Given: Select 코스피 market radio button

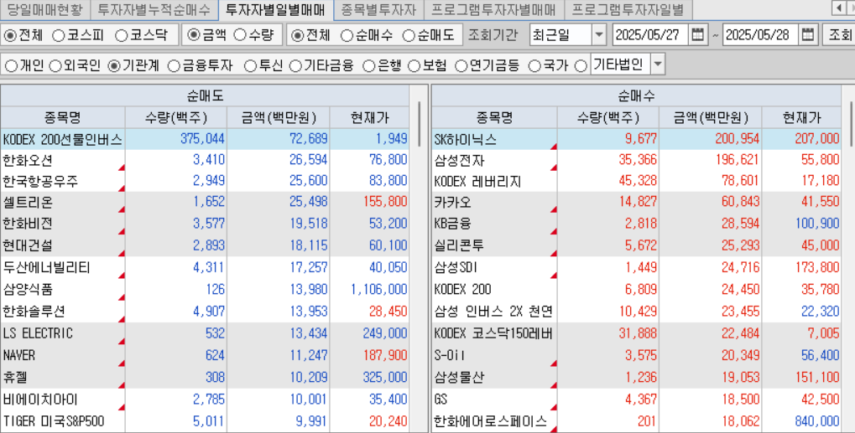Looking at the screenshot, I should pyautogui.click(x=59, y=35).
